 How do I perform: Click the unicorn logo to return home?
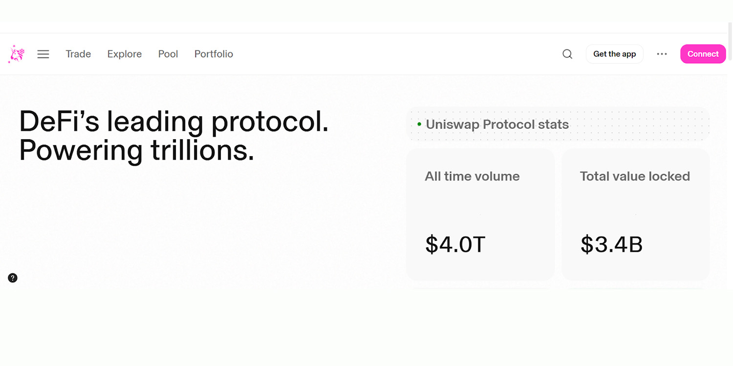[16, 54]
